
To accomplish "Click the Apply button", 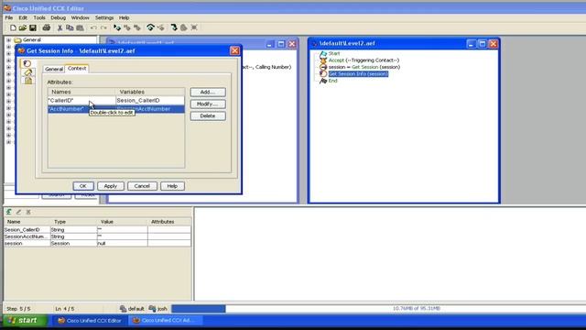I will [x=111, y=186].
